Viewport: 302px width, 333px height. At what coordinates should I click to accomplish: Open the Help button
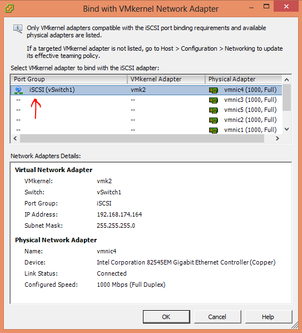point(269,317)
